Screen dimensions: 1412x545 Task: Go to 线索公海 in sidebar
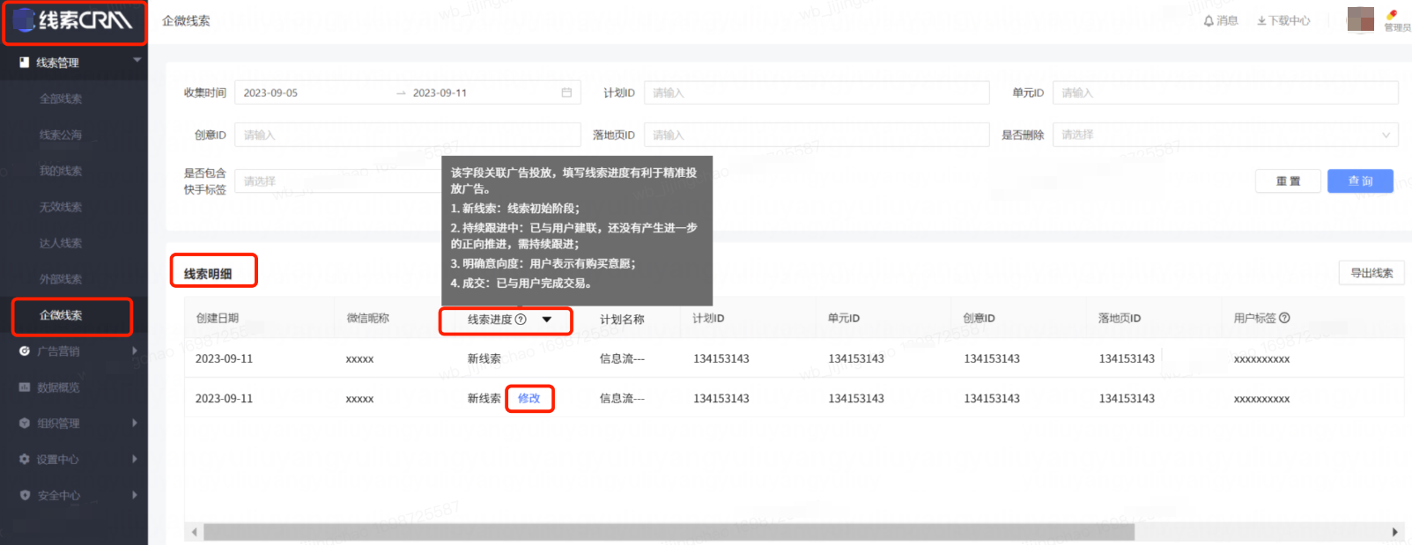[x=61, y=135]
